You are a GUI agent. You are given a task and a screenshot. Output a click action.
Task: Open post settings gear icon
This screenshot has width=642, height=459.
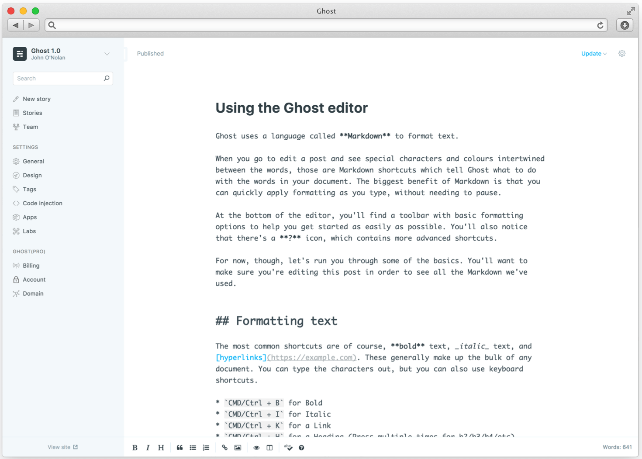pyautogui.click(x=622, y=53)
